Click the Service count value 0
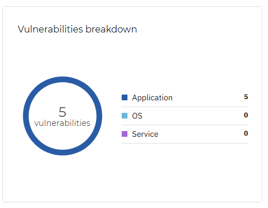268x208 pixels. [x=246, y=133]
